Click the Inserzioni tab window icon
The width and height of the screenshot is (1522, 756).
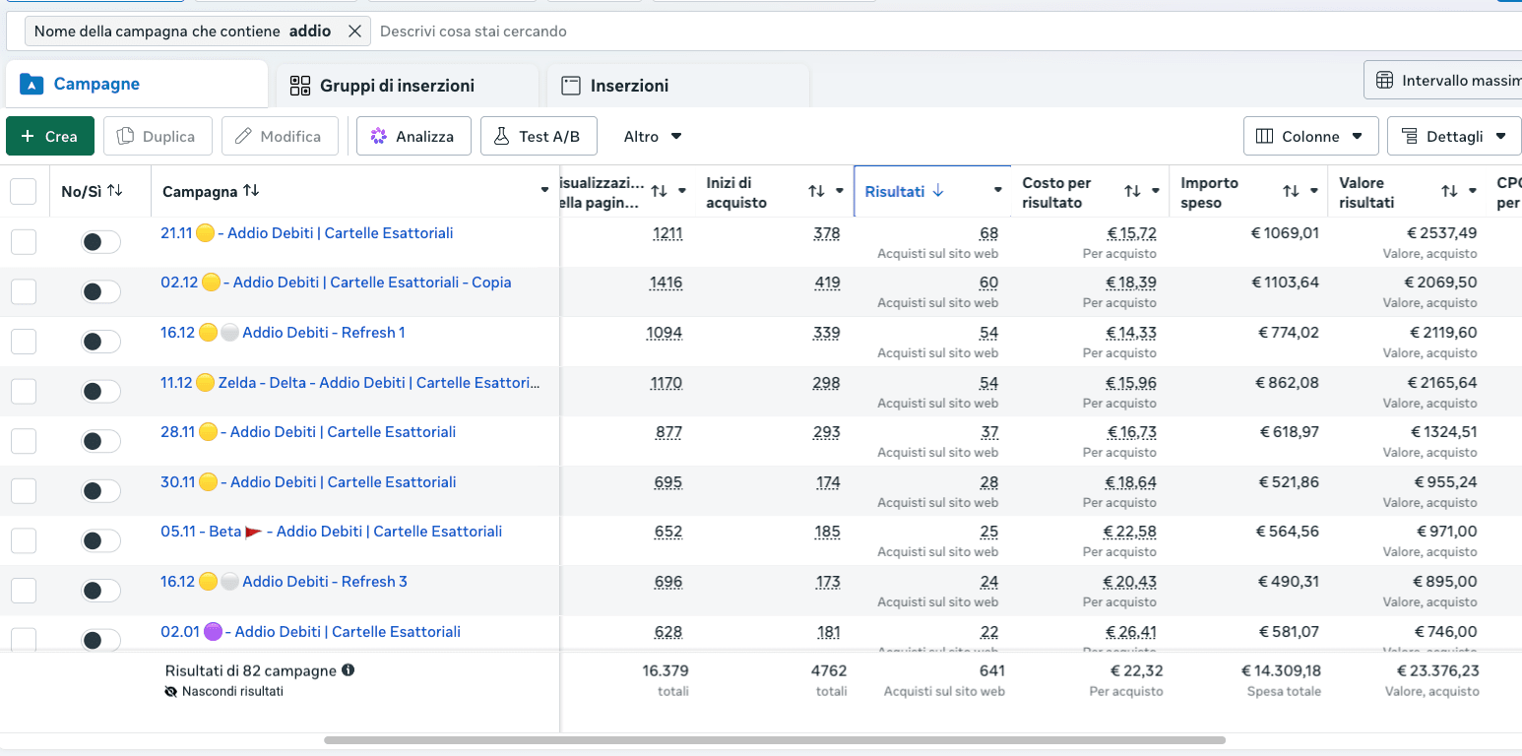(571, 86)
